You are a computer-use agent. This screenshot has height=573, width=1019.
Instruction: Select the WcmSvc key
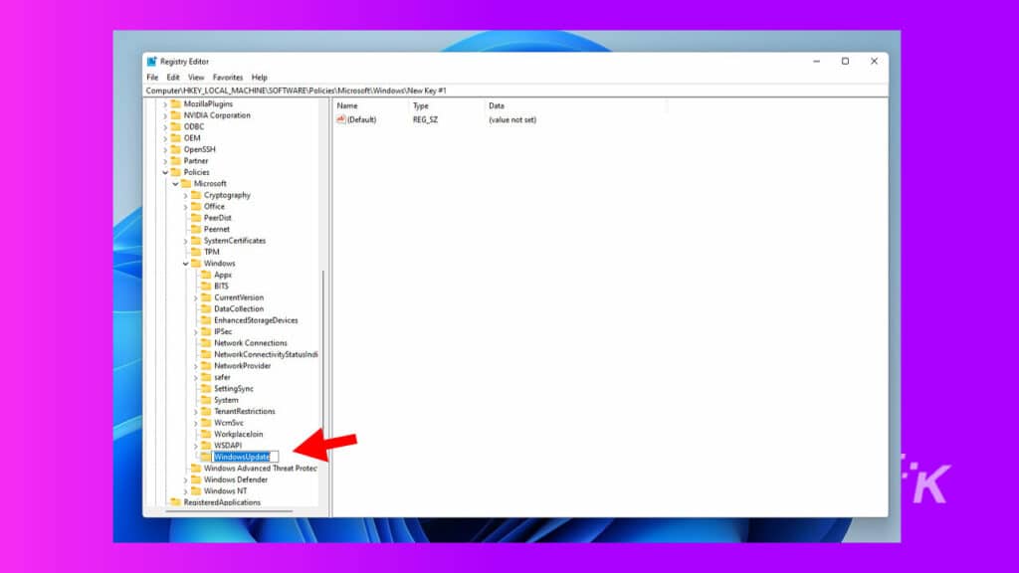click(228, 423)
